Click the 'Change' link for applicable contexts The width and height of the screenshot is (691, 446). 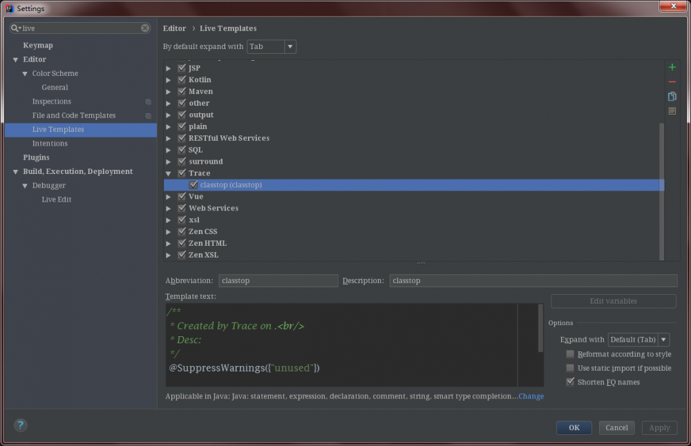pos(531,396)
